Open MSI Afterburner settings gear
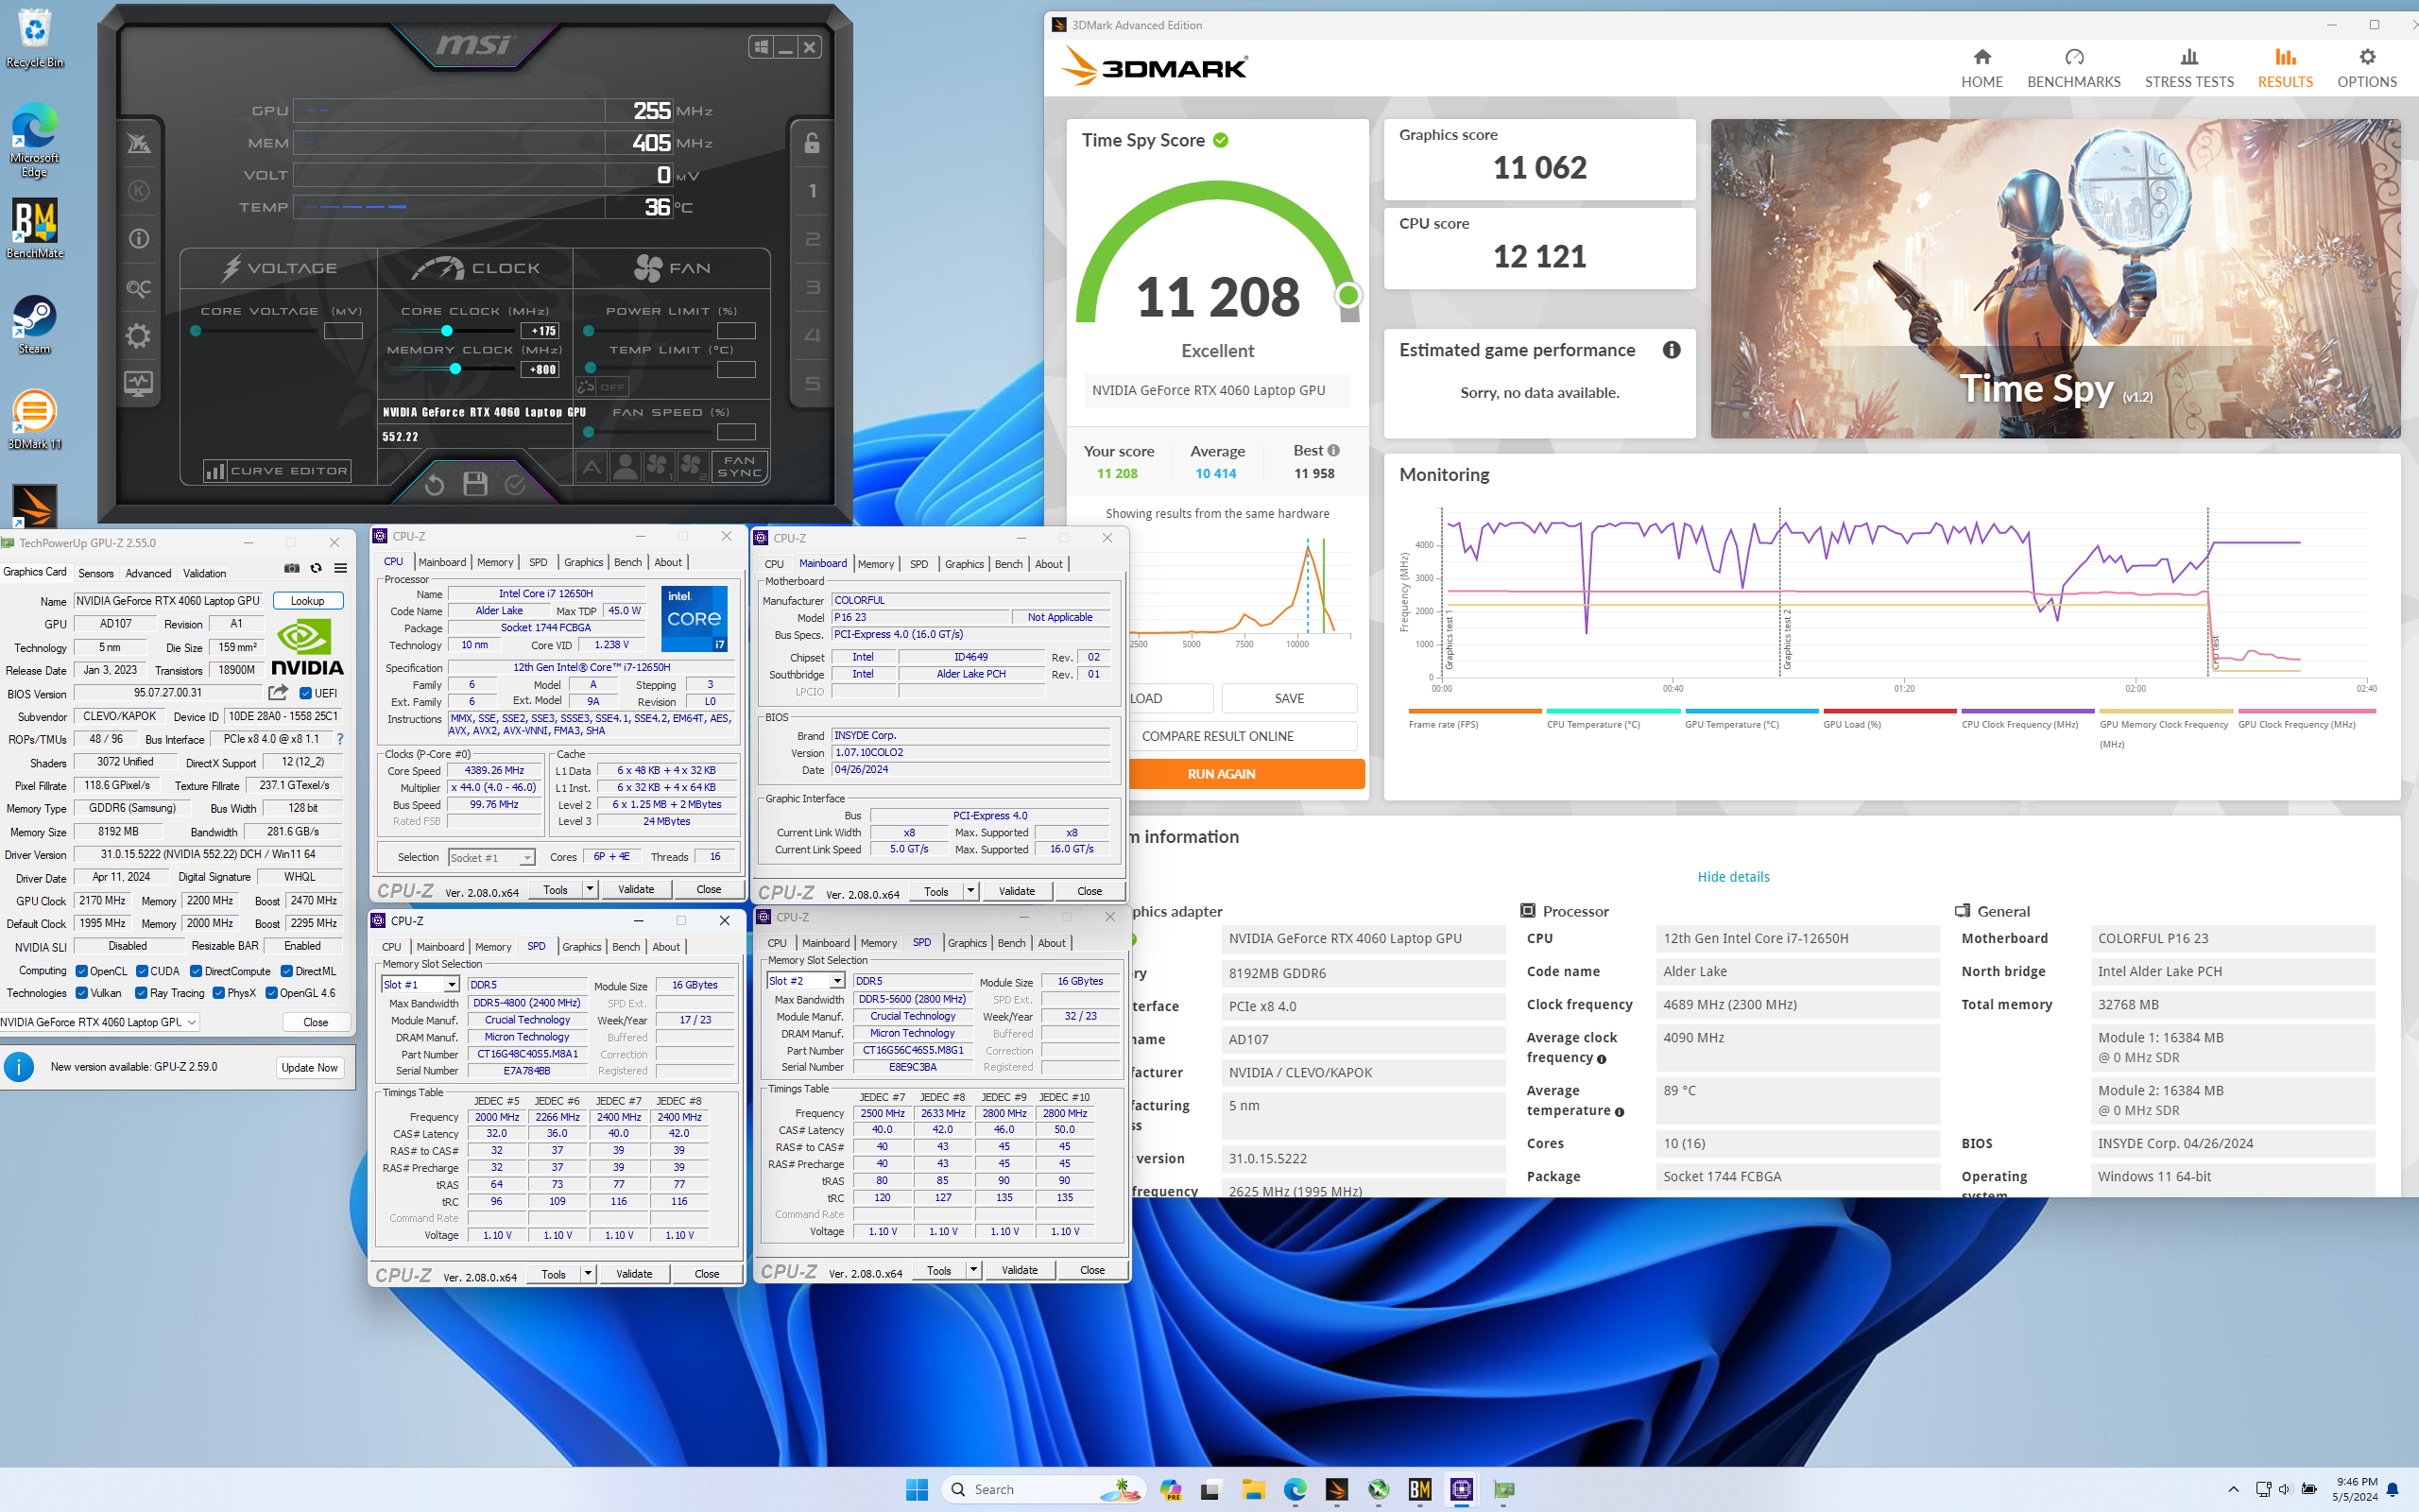The image size is (2419, 1512). (138, 335)
